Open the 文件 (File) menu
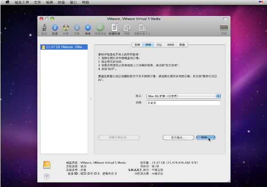This screenshot has height=187, width=267. pos(37,2)
